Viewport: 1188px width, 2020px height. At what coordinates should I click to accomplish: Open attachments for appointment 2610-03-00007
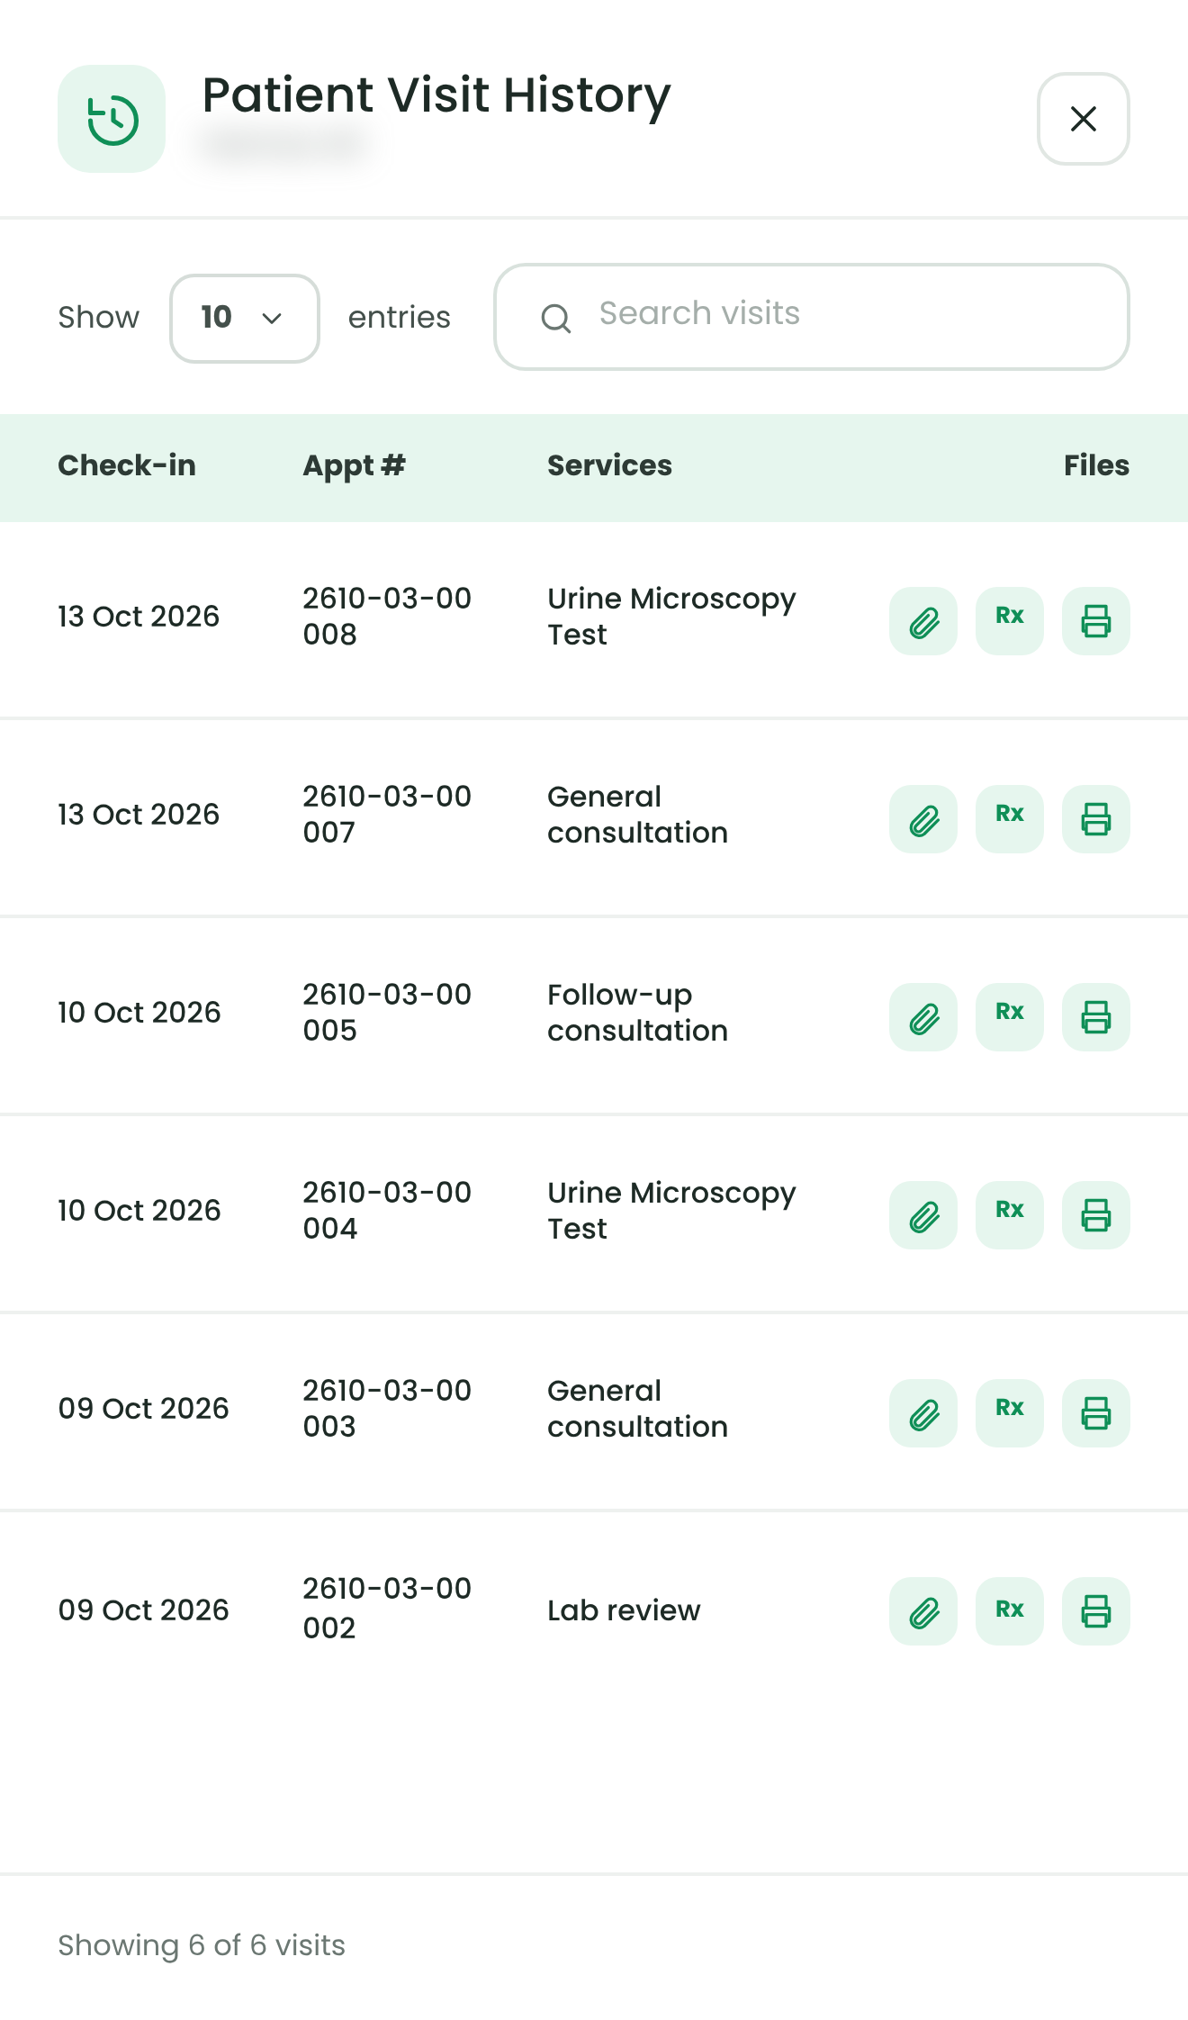(923, 819)
